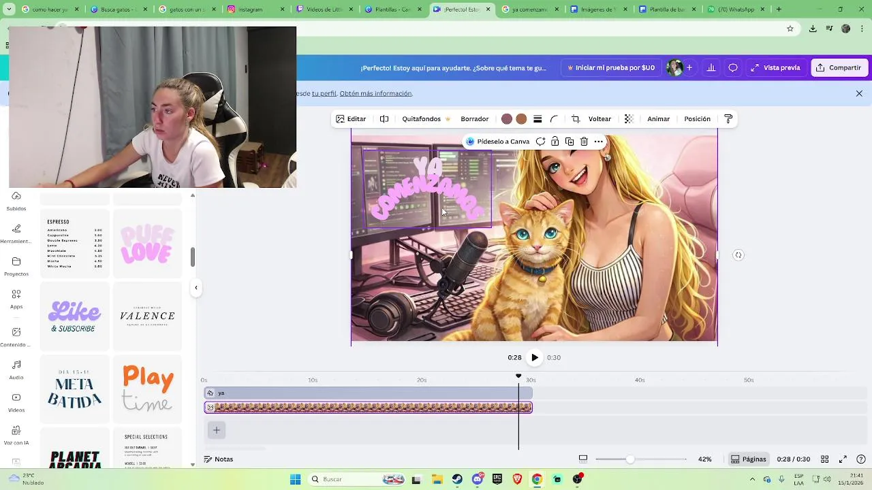The width and height of the screenshot is (872, 490).
Task: Click the split/compare icon beside Editar
Action: tap(384, 119)
